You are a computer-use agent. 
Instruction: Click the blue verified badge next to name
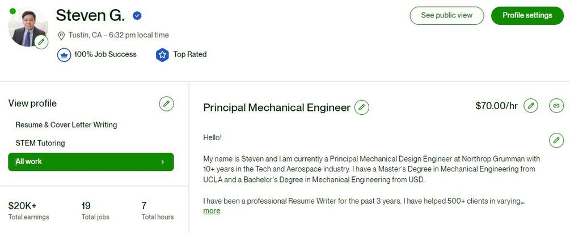coord(137,16)
